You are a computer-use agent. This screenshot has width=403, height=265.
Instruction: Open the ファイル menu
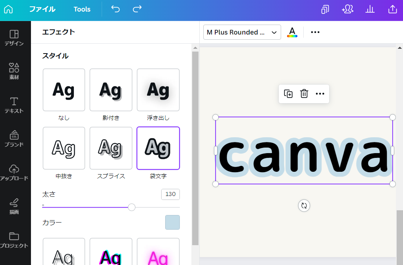tap(42, 9)
